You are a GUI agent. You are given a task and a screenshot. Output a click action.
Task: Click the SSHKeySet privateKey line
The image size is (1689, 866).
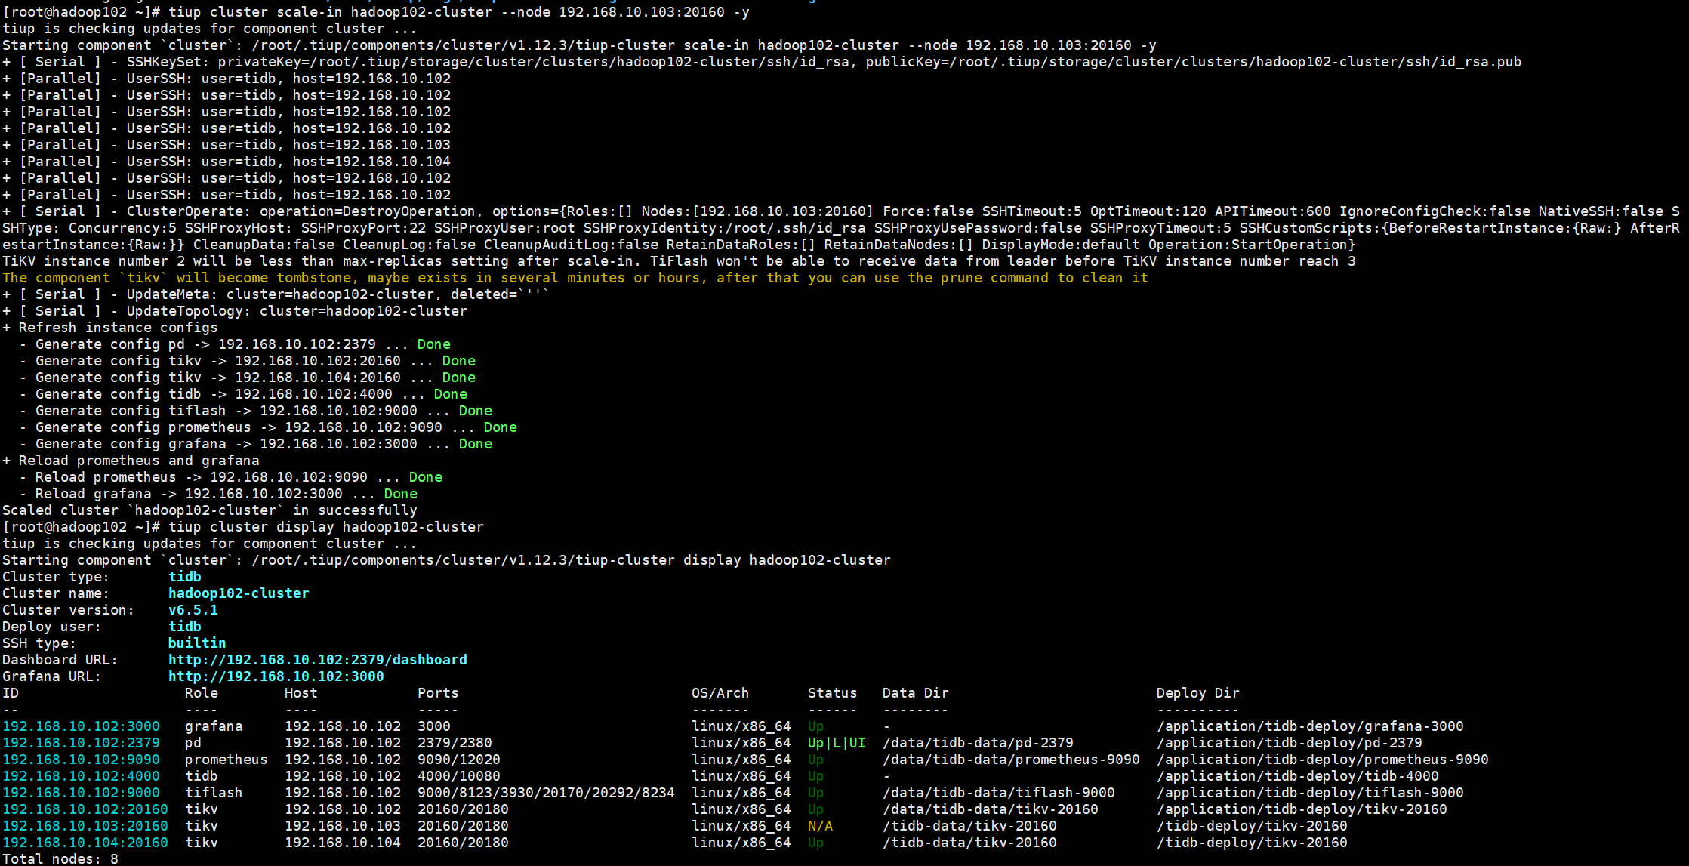point(762,62)
